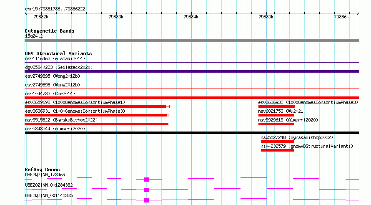Click the UBE2Q2|NM_173469 gene label
This screenshot has width=371, height=205.
(45, 175)
